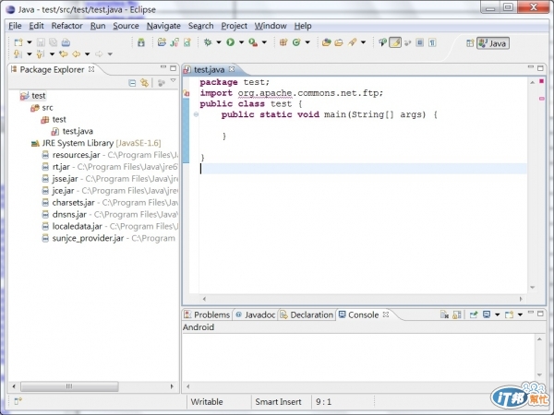Open the Project menu
The width and height of the screenshot is (554, 415).
click(234, 26)
